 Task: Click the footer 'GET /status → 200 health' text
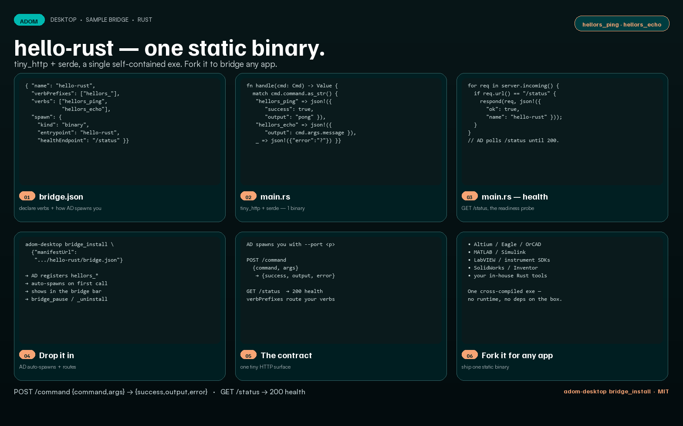[263, 392]
